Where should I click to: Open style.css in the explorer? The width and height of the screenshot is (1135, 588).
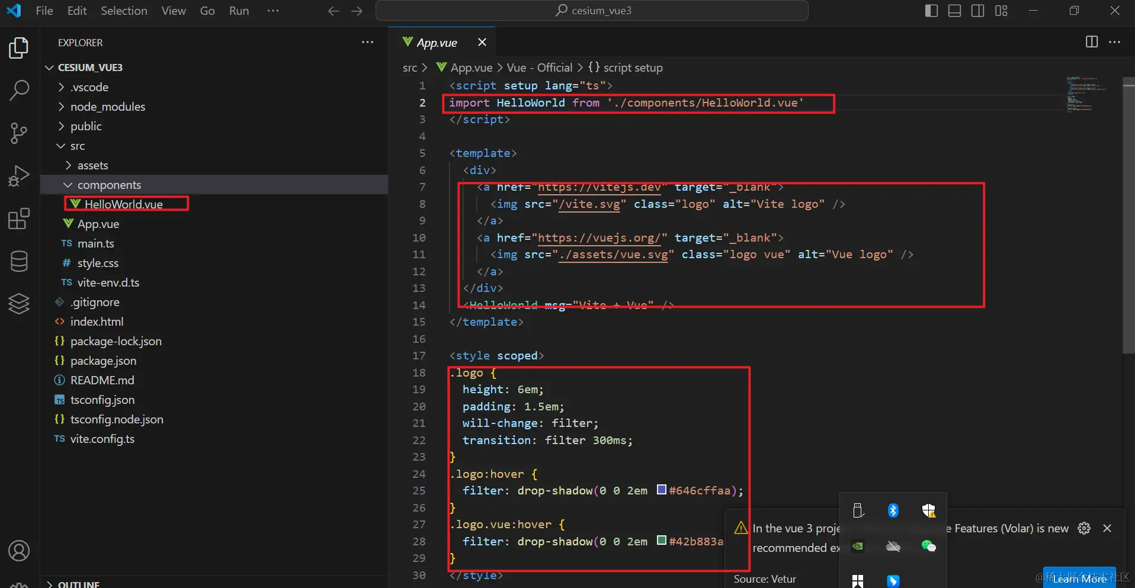pyautogui.click(x=98, y=263)
